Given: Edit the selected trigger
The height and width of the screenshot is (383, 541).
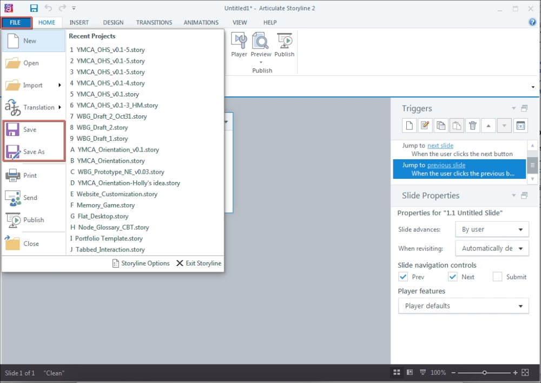Looking at the screenshot, I should click(425, 125).
